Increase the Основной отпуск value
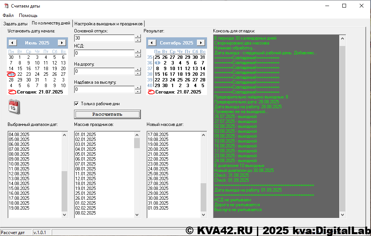Image resolution: width=371 pixels, height=236 pixels. coord(138,36)
